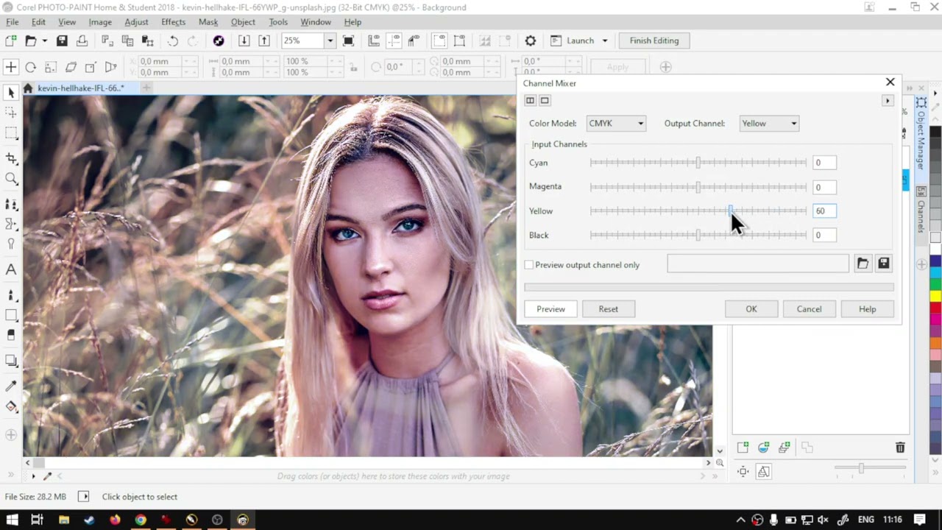This screenshot has width=942, height=530.
Task: Expand the zoom level dropdown
Action: click(330, 40)
